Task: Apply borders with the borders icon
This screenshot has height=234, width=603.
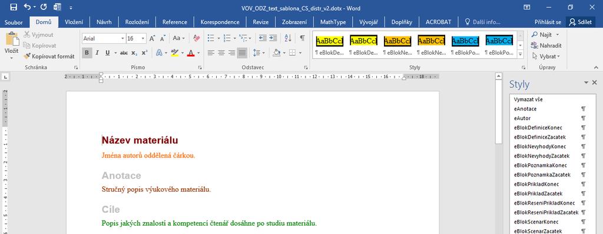Action: (x=292, y=53)
